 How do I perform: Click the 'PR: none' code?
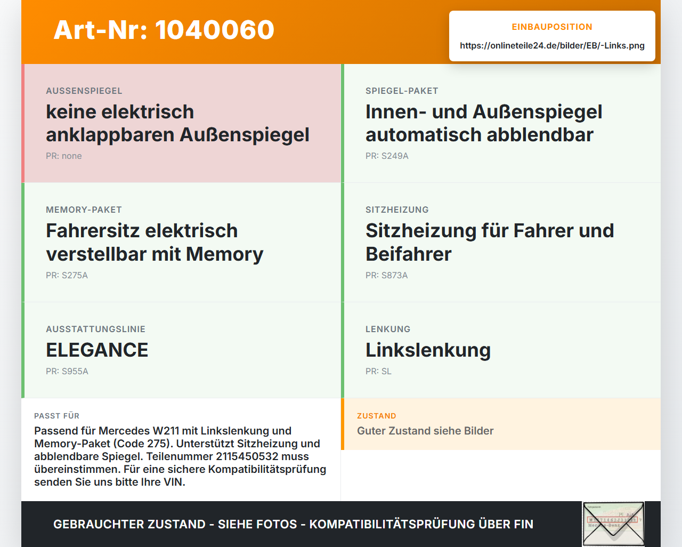click(x=64, y=156)
